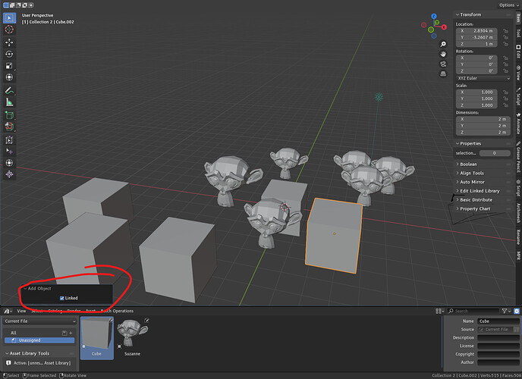
Task: Click the new catalog plus icon
Action: click(71, 333)
